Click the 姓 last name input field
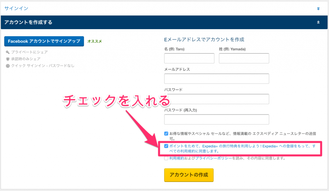Viewport: 329px width, 191px height. 244,58
